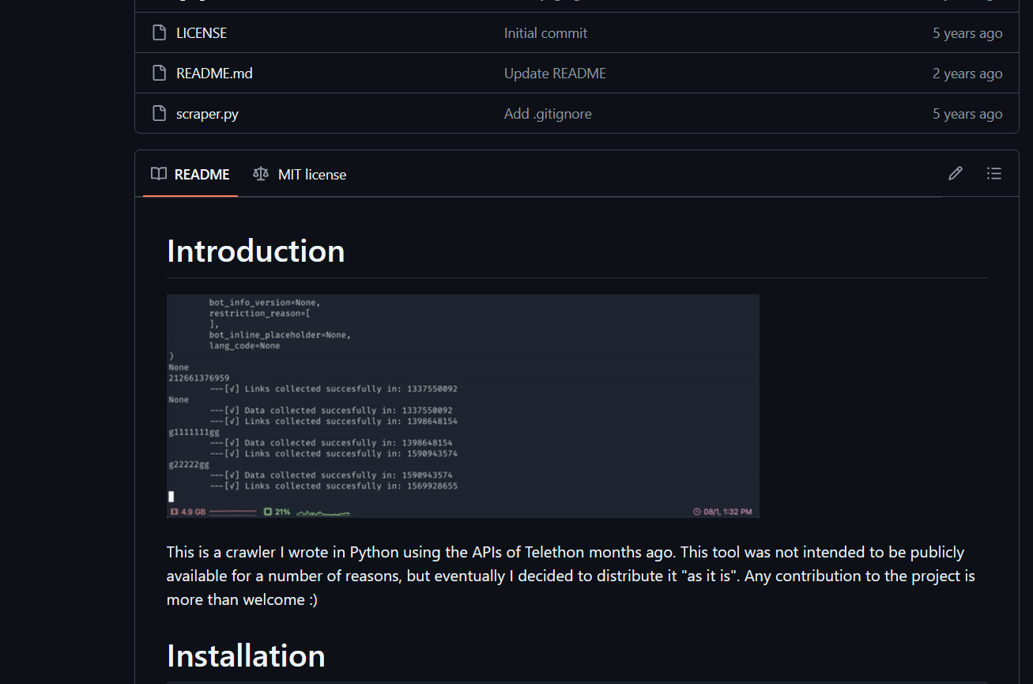The image size is (1033, 684).
Task: Click the Installation heading
Action: pos(246,656)
